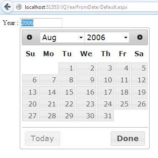Viewport: 158px width, 158px height.
Task: Advance to the next month arrow
Action: [x=140, y=37]
